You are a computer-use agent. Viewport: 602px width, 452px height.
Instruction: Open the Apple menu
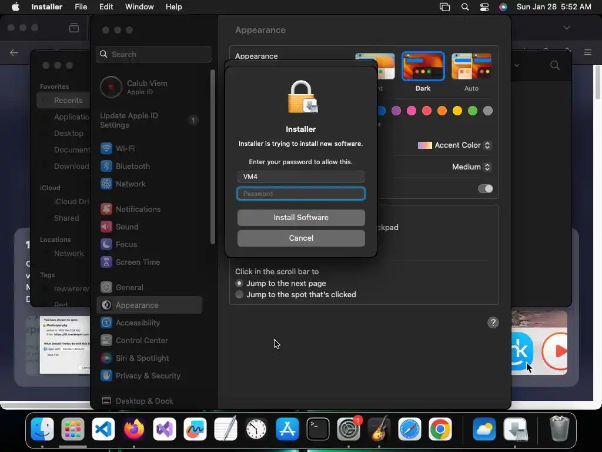(15, 7)
